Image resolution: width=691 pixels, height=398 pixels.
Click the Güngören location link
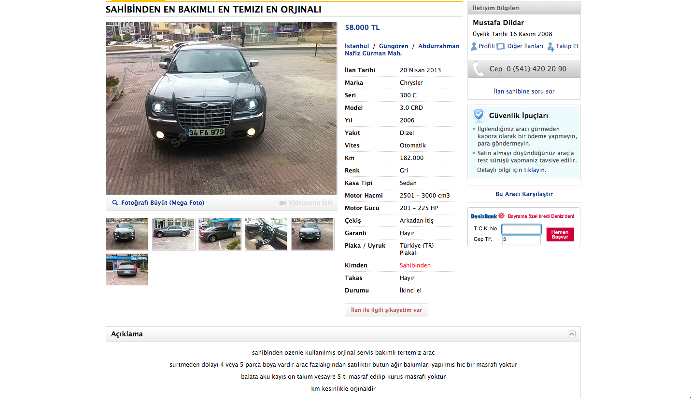394,46
